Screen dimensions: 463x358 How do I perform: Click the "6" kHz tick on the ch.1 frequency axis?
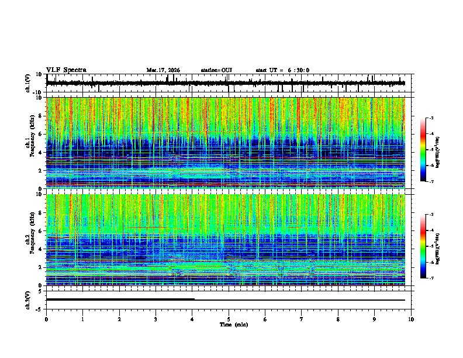[41, 134]
